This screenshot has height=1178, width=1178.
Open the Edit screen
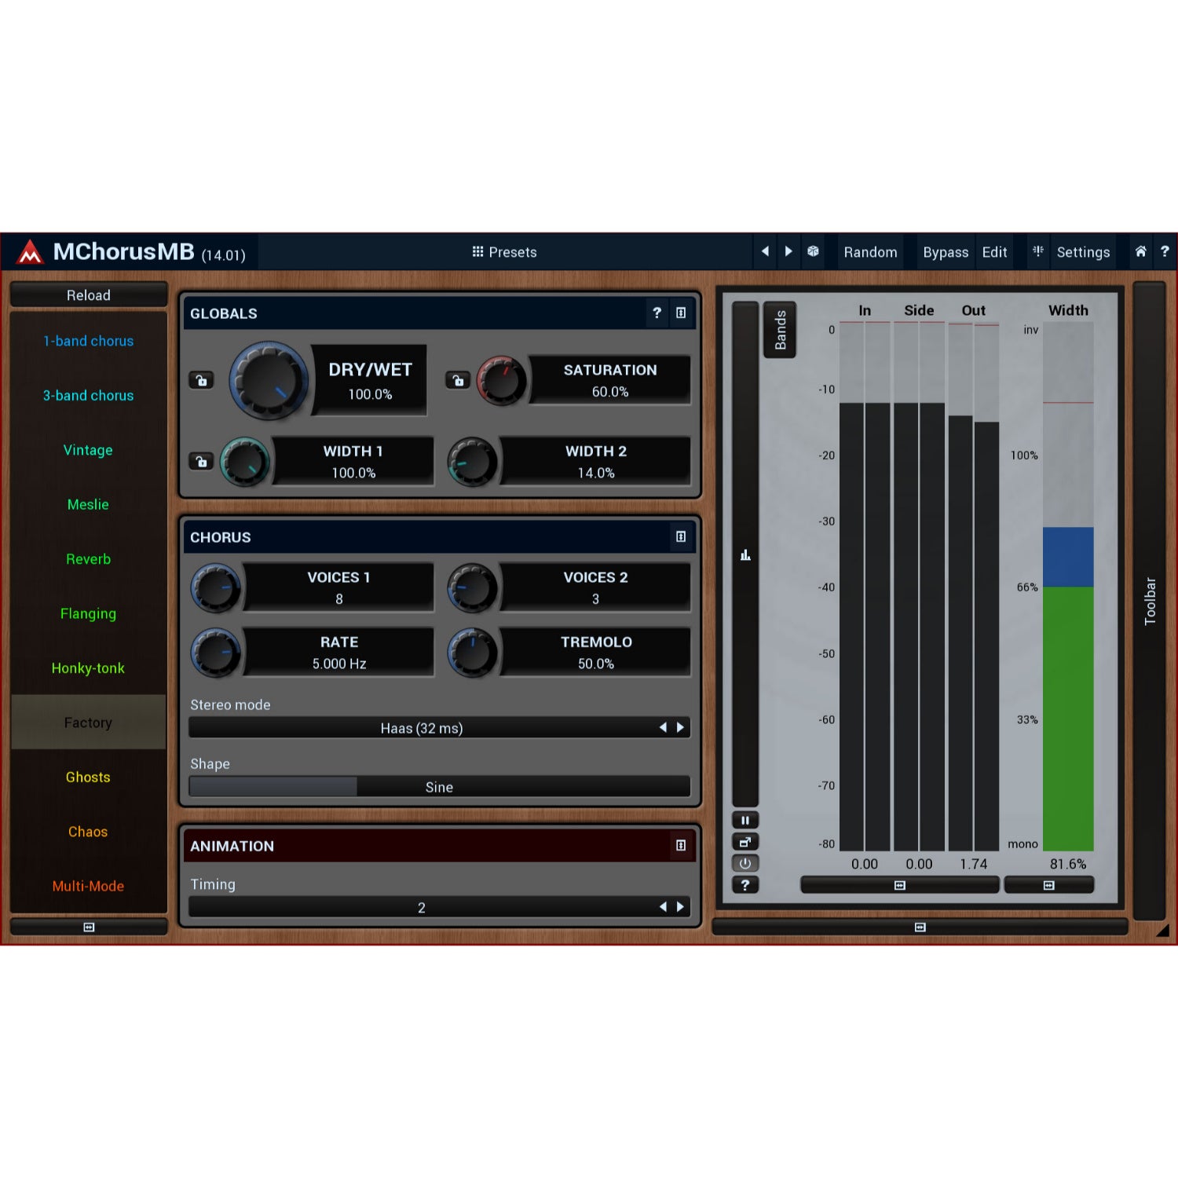click(994, 252)
